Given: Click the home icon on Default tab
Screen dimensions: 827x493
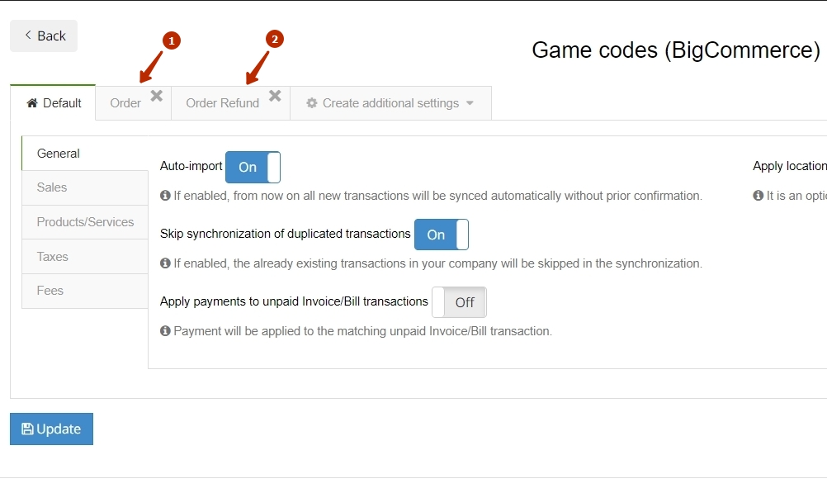Looking at the screenshot, I should [x=32, y=103].
